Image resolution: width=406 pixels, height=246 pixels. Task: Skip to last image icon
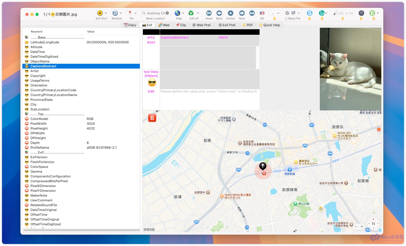pyautogui.click(x=252, y=13)
